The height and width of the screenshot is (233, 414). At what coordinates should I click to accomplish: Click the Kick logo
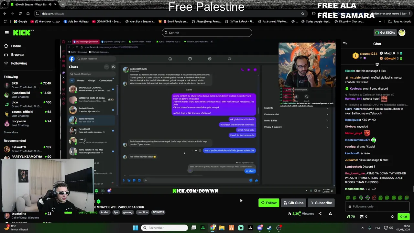point(23,32)
